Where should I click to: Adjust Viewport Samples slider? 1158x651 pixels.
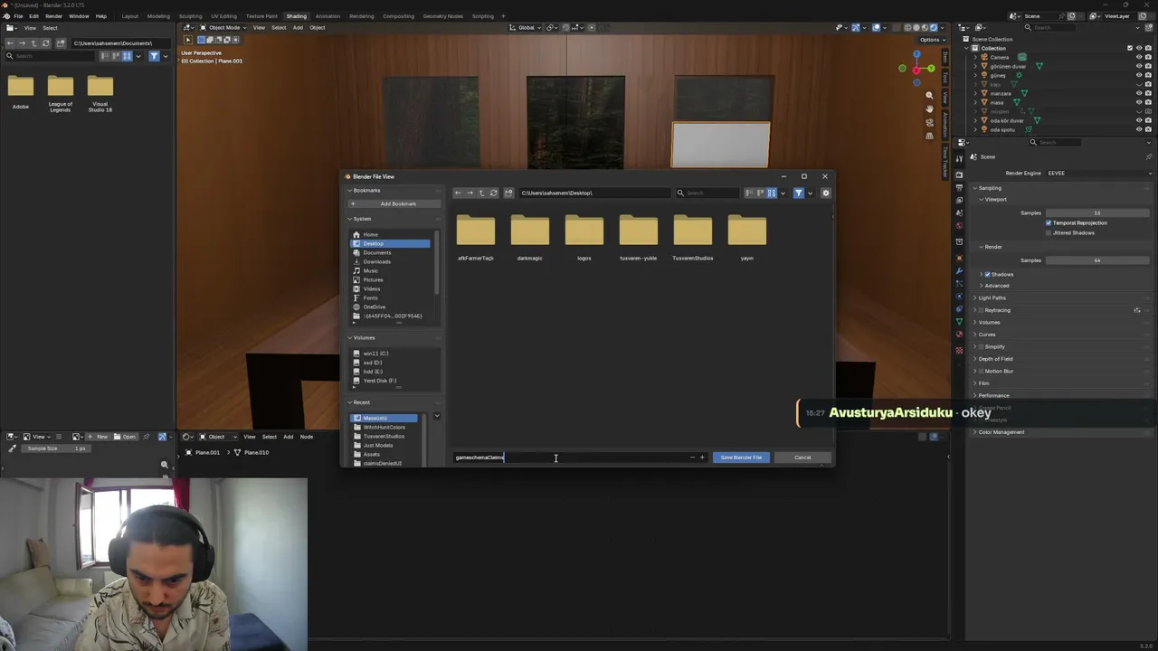tap(1097, 212)
